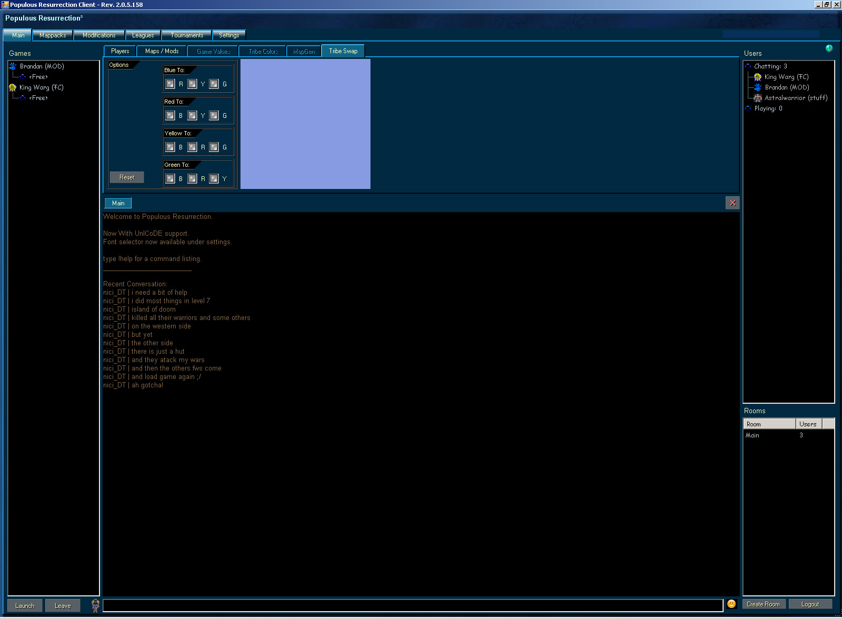The height and width of the screenshot is (619, 842).
Task: Toggle Yellow To R checkbox
Action: pos(193,147)
